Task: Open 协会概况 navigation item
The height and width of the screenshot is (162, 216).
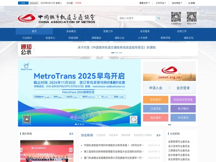Action: pos(71,31)
